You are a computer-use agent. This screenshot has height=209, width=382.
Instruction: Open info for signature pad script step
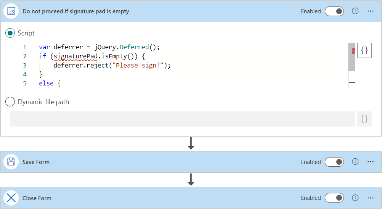(x=355, y=11)
